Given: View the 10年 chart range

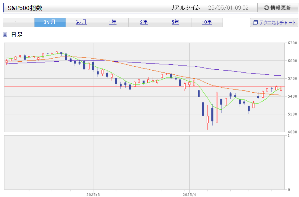Looking at the screenshot, I should [x=207, y=22].
